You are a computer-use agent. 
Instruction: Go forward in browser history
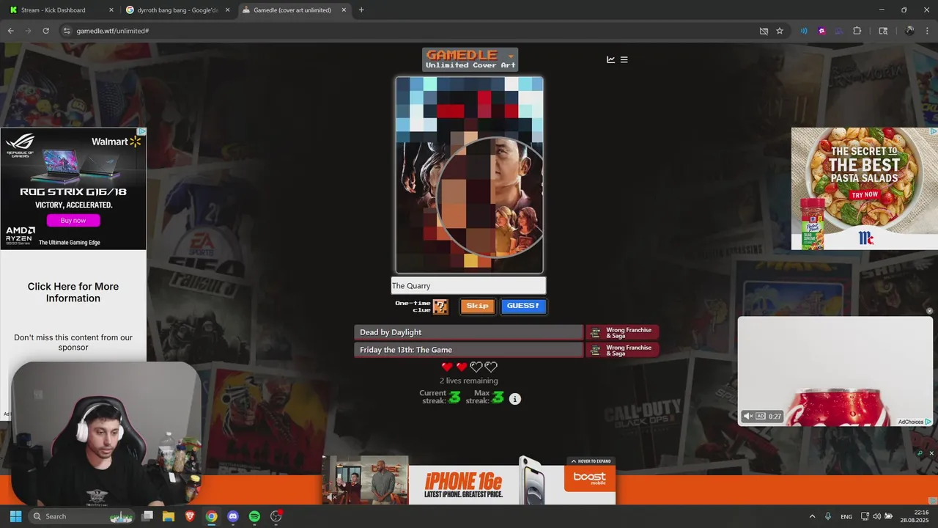pos(28,31)
